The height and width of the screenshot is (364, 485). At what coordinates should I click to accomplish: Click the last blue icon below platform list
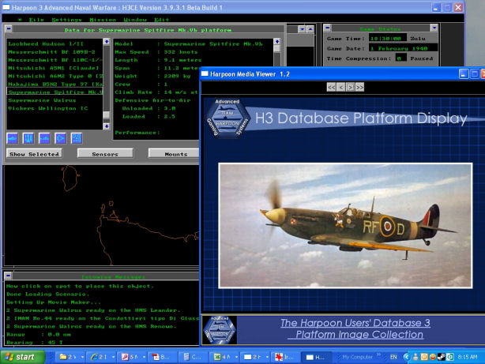tap(77, 137)
